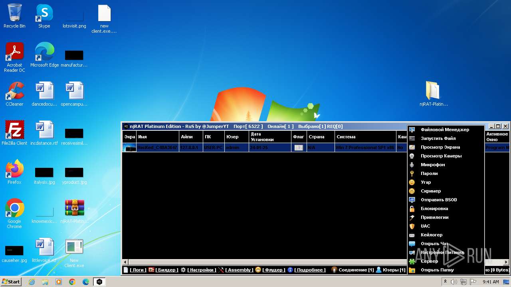Open the Пароли menu entry

point(446,173)
